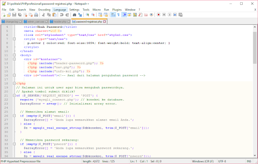Click the Open file toolbar icon
The height and width of the screenshot is (164, 258).
pyautogui.click(x=9, y=15)
